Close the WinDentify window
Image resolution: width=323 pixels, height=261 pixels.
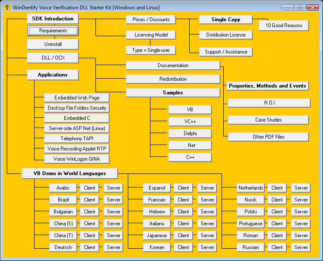[313, 8]
